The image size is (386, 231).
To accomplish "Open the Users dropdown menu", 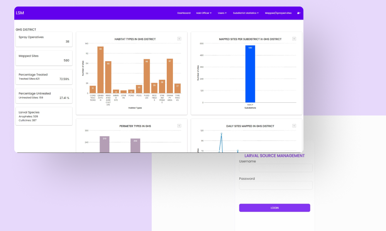I will click(222, 13).
